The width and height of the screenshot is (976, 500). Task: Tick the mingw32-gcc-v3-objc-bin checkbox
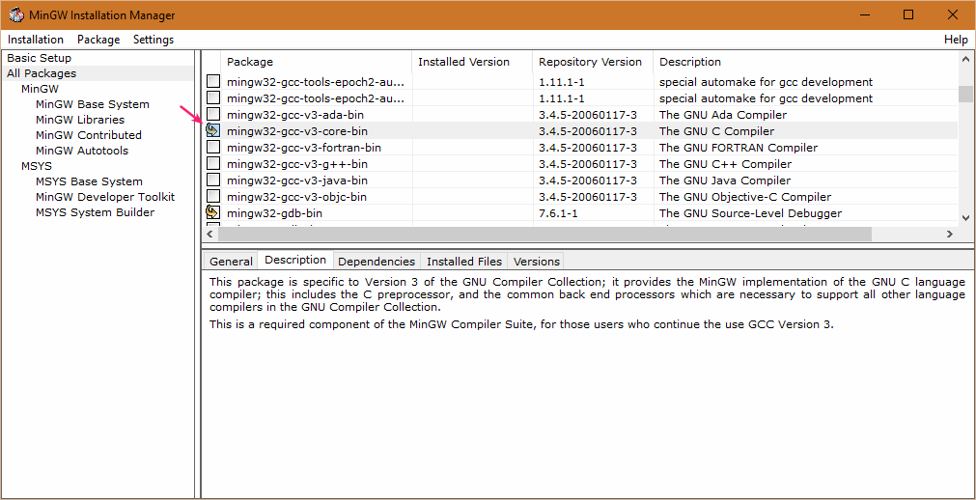pyautogui.click(x=212, y=197)
